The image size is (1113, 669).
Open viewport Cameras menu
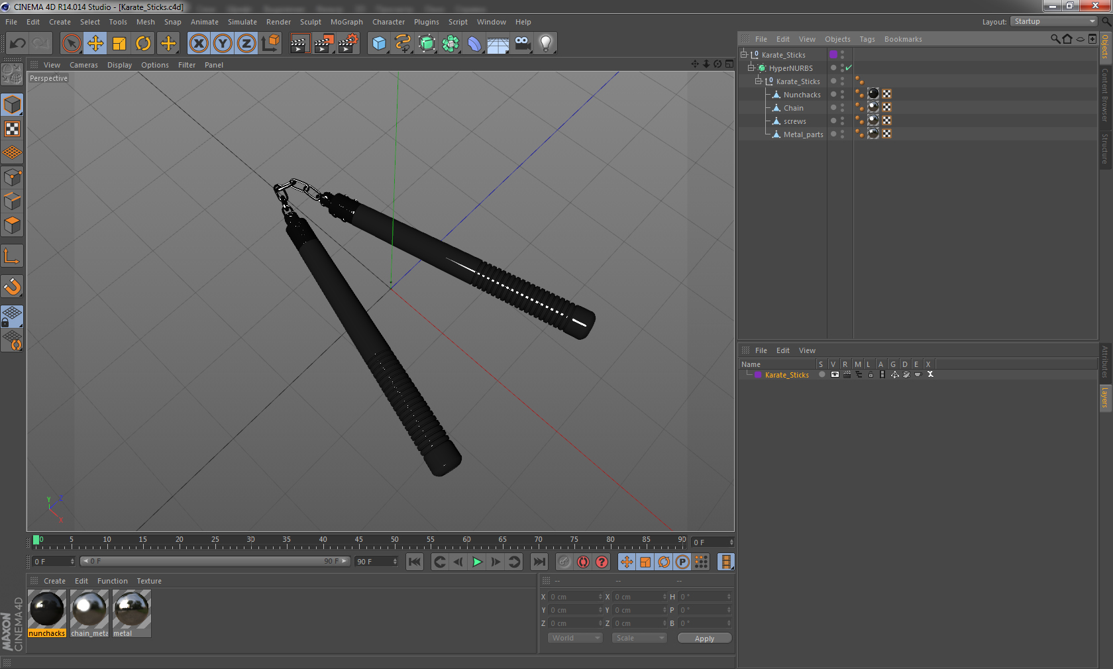click(x=83, y=65)
